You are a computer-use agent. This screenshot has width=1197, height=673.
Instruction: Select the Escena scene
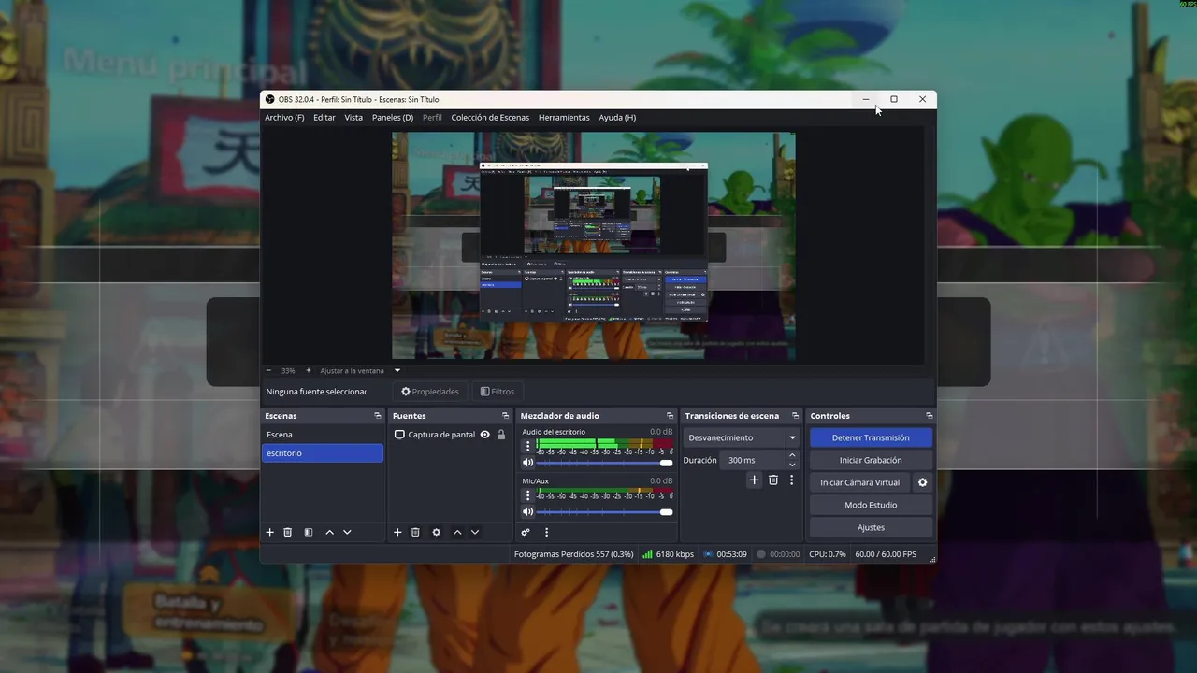[x=323, y=435]
